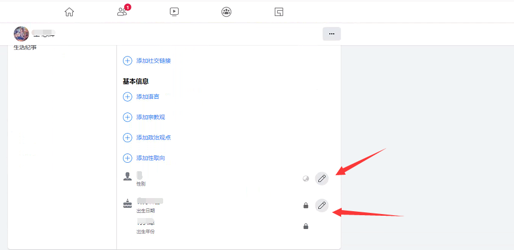Open the three-dots more options button

pyautogui.click(x=332, y=34)
